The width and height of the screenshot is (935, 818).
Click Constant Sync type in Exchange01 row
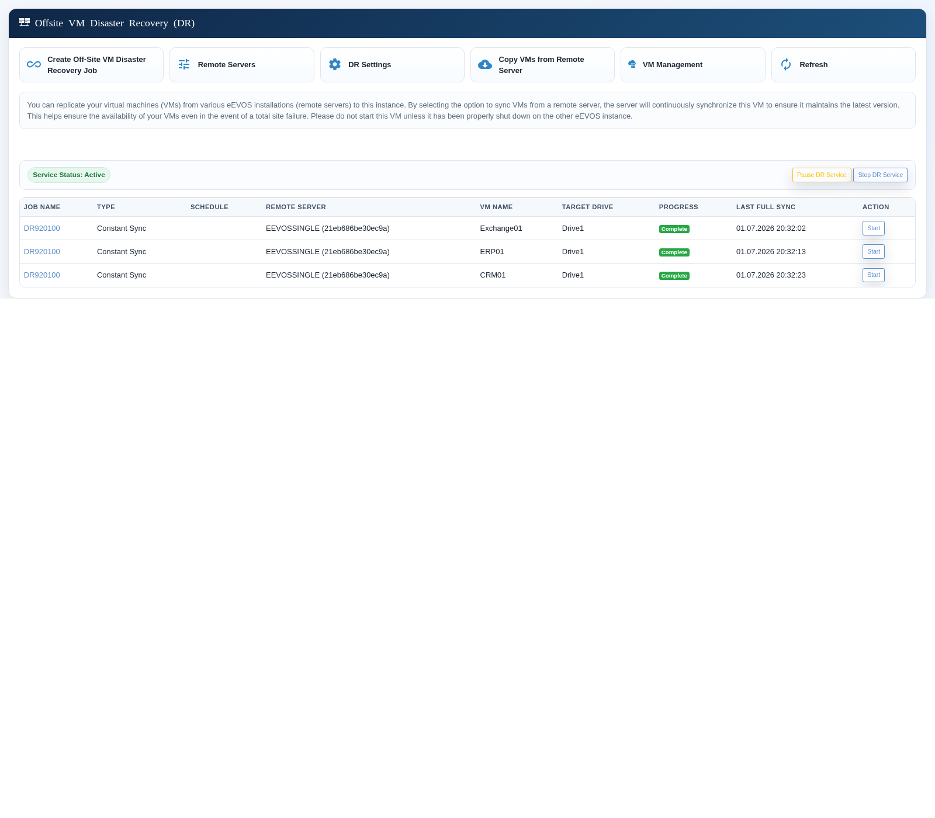point(122,228)
